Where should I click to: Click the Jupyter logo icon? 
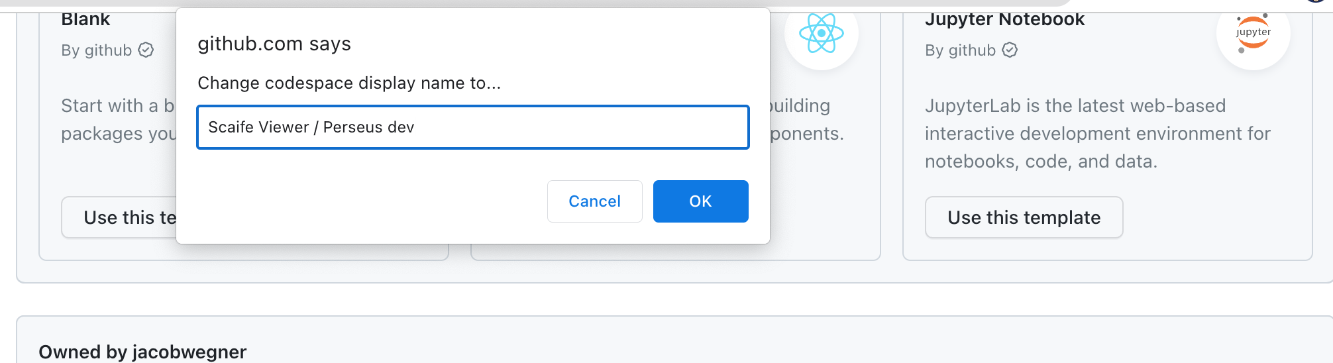pos(1252,33)
